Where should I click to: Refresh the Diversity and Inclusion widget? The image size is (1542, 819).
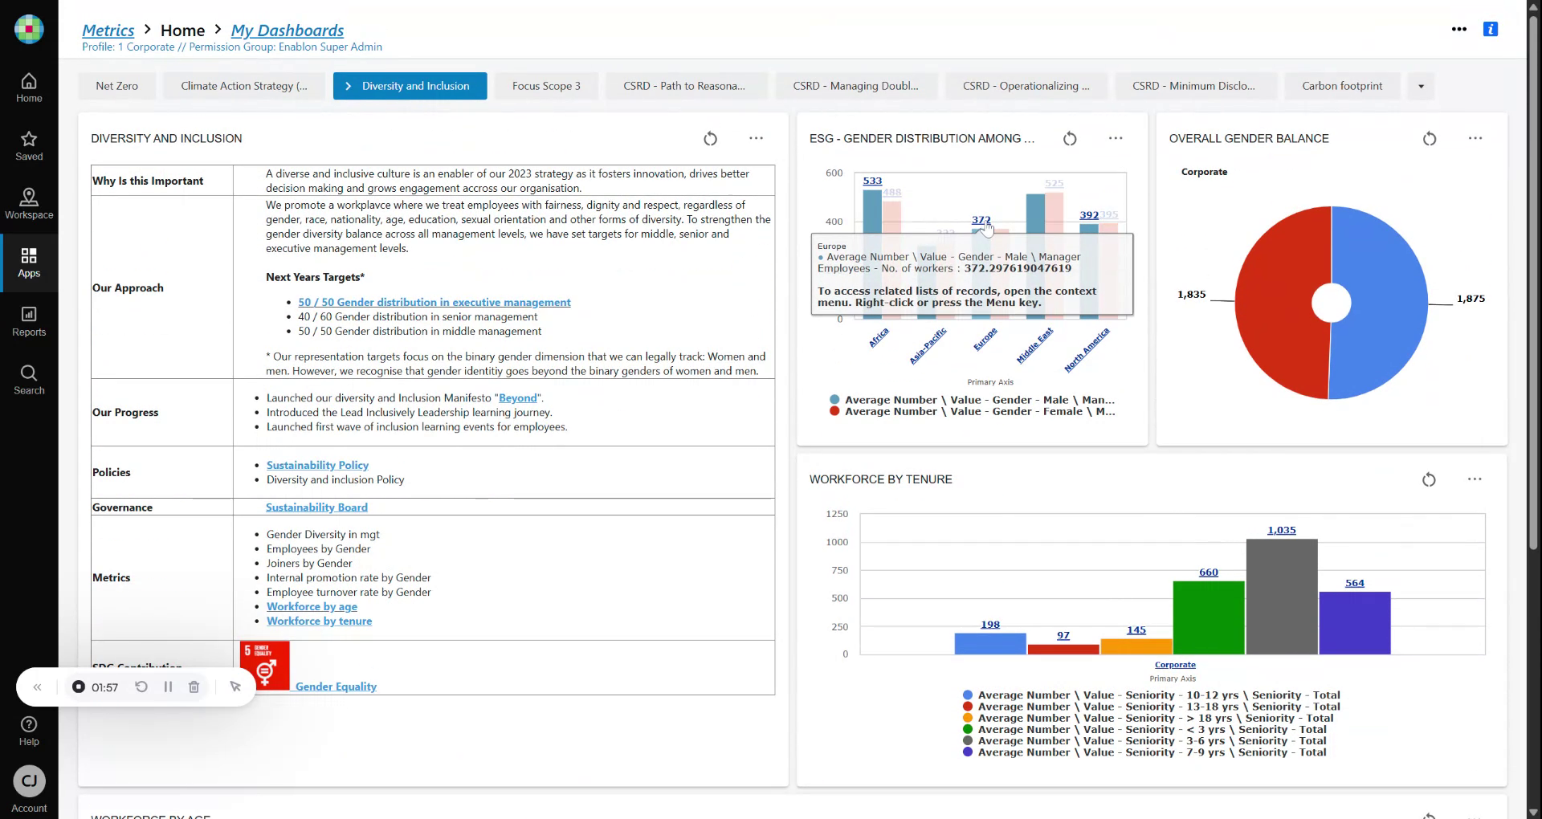[710, 139]
